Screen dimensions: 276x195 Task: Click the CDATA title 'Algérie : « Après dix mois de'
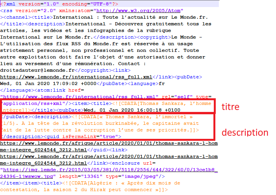135,183
